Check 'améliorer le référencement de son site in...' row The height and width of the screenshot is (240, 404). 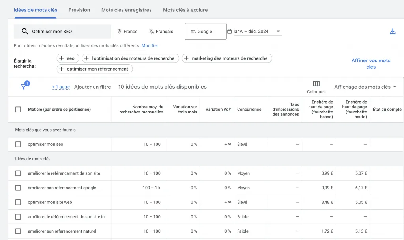point(18,217)
